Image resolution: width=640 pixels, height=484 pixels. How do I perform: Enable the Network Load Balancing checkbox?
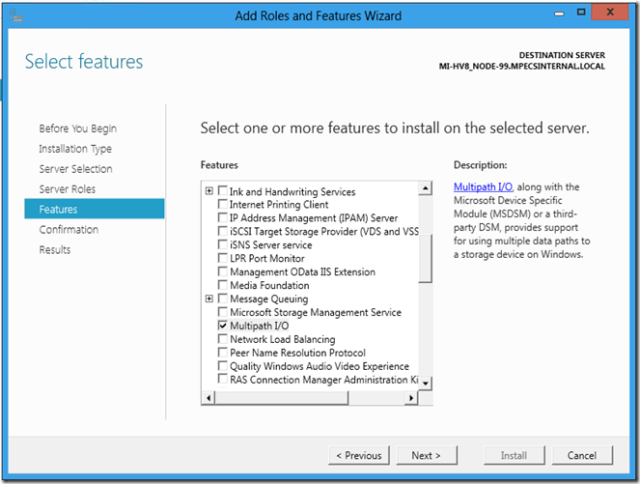(x=223, y=340)
